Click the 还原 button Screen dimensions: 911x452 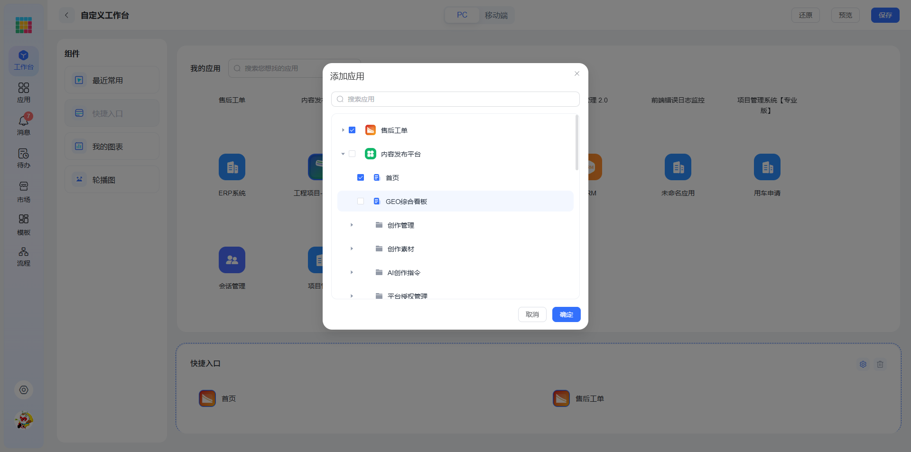(x=806, y=15)
